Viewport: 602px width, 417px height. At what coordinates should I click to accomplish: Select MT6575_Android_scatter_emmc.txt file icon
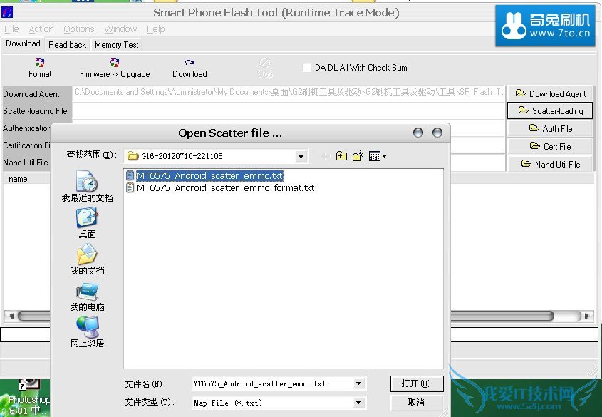point(130,175)
